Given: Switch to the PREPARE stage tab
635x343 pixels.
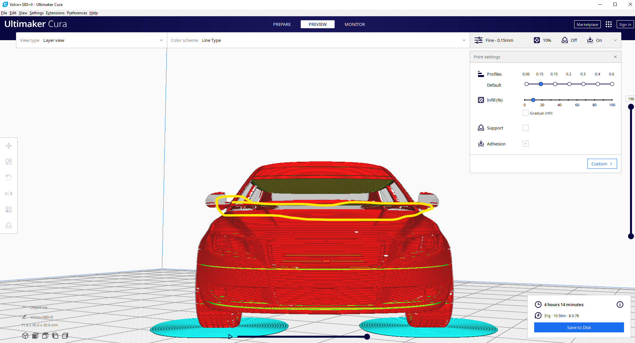Looking at the screenshot, I should tap(282, 24).
